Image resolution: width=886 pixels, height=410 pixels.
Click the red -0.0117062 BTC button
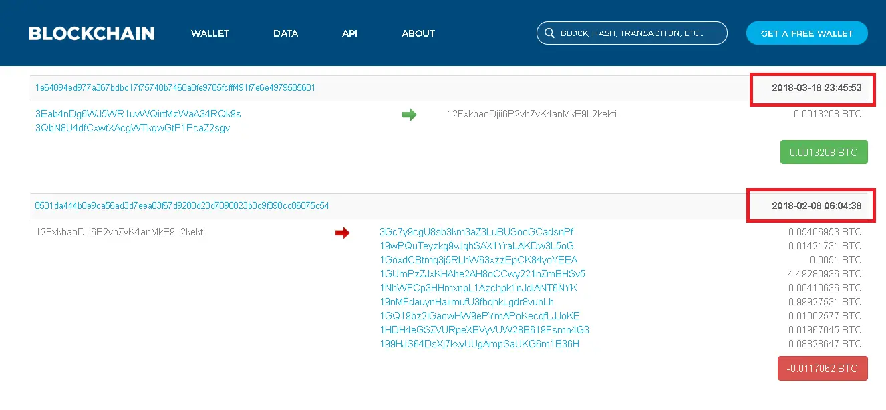823,369
